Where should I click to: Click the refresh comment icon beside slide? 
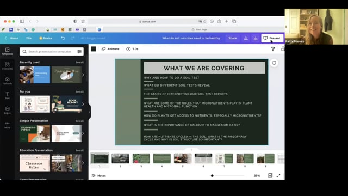click(x=274, y=63)
